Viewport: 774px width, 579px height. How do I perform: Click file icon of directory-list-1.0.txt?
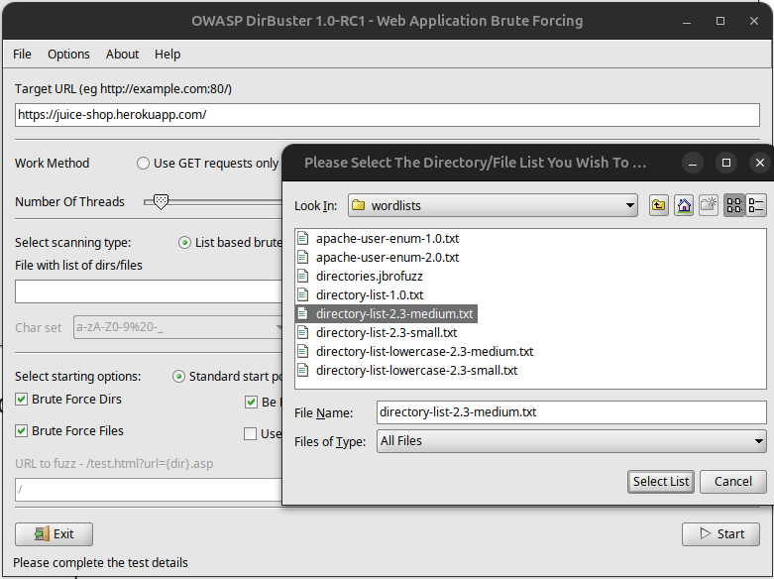click(303, 294)
